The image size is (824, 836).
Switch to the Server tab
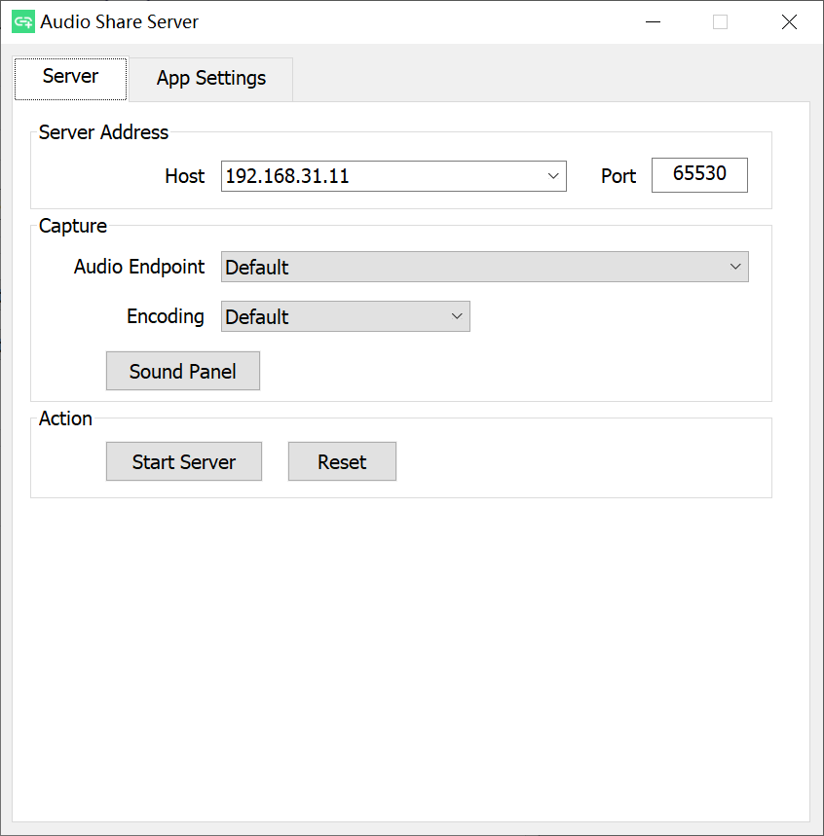point(70,77)
